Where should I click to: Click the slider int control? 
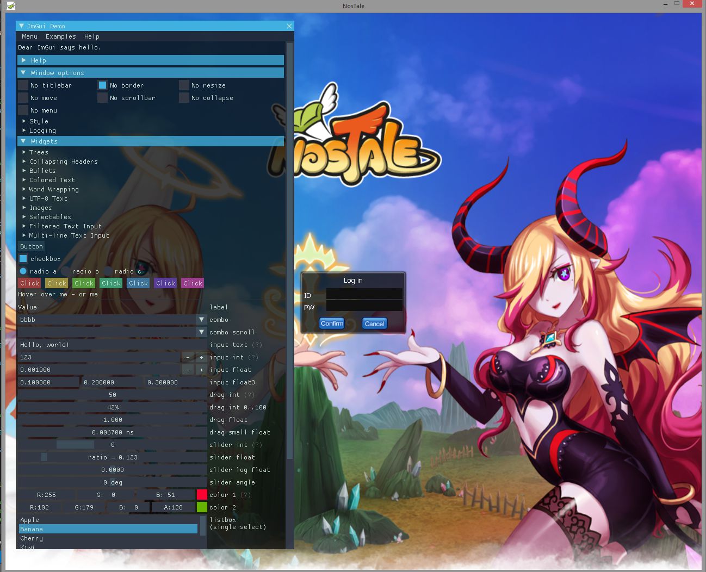pyautogui.click(x=113, y=445)
